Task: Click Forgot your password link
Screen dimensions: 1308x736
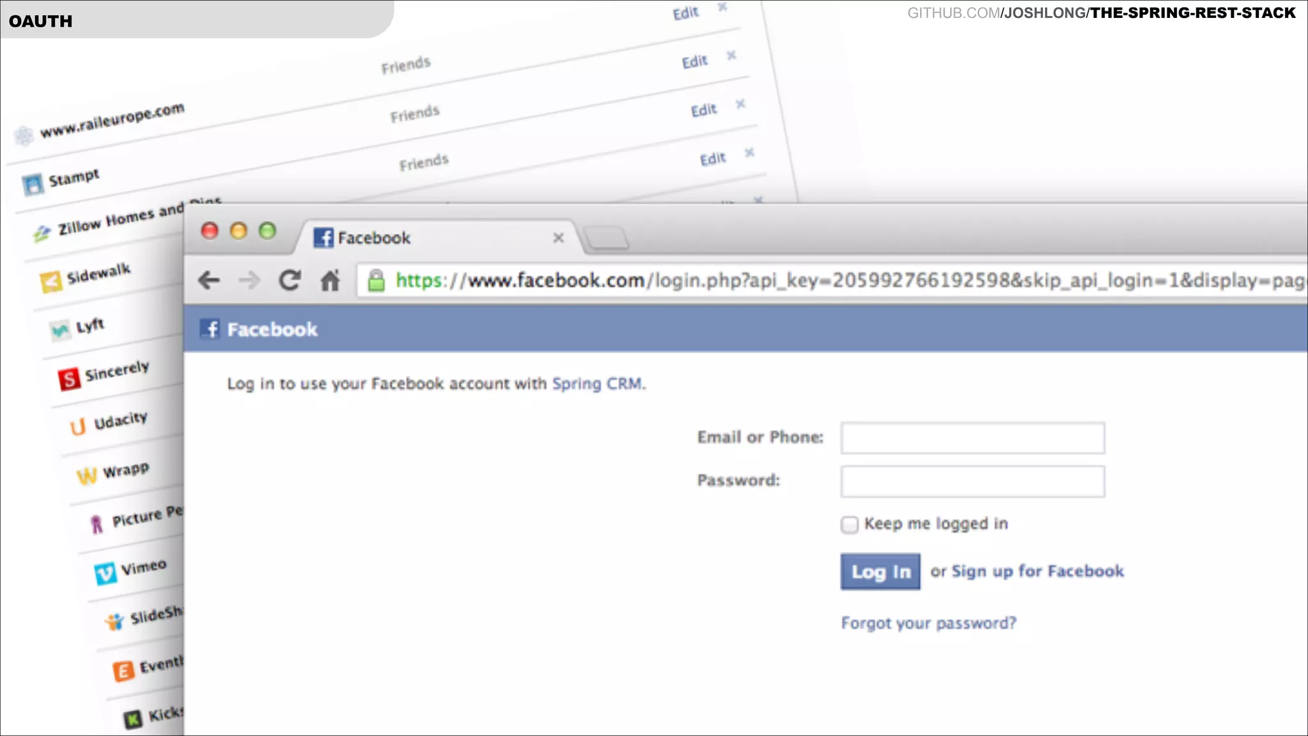Action: [x=928, y=622]
